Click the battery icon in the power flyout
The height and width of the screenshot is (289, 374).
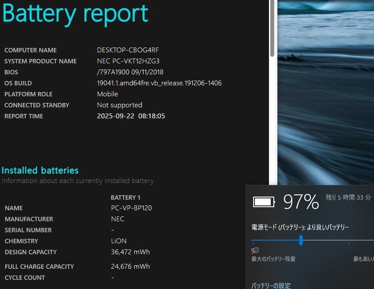tap(264, 202)
